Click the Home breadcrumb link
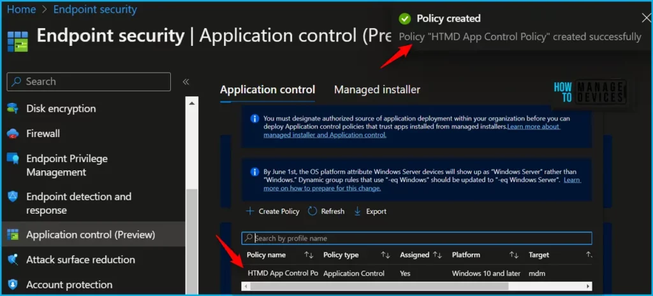 click(x=21, y=10)
